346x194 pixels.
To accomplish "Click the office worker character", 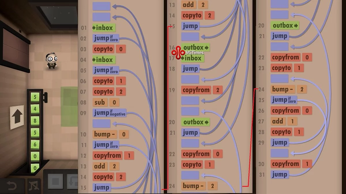I will (52, 61).
